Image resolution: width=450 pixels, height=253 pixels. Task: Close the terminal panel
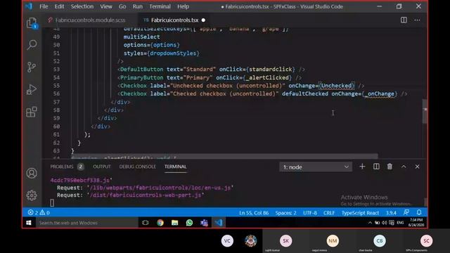[417, 167]
